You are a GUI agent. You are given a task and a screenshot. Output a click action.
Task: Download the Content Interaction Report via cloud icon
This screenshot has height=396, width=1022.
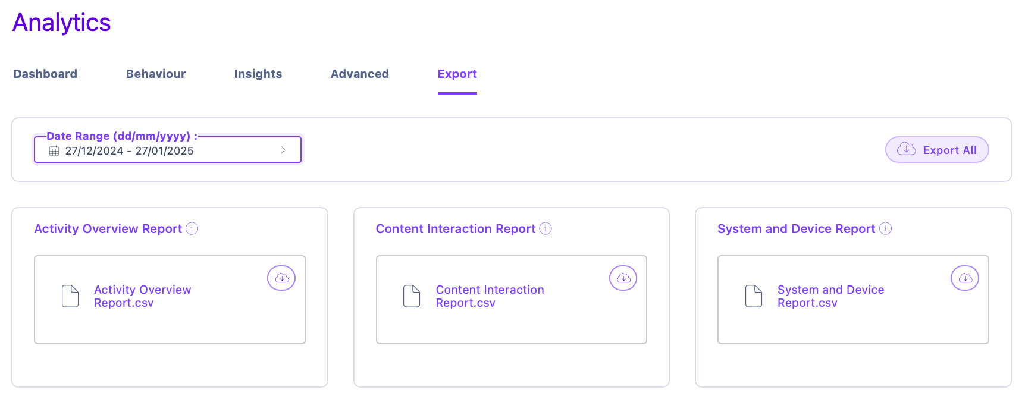click(623, 278)
